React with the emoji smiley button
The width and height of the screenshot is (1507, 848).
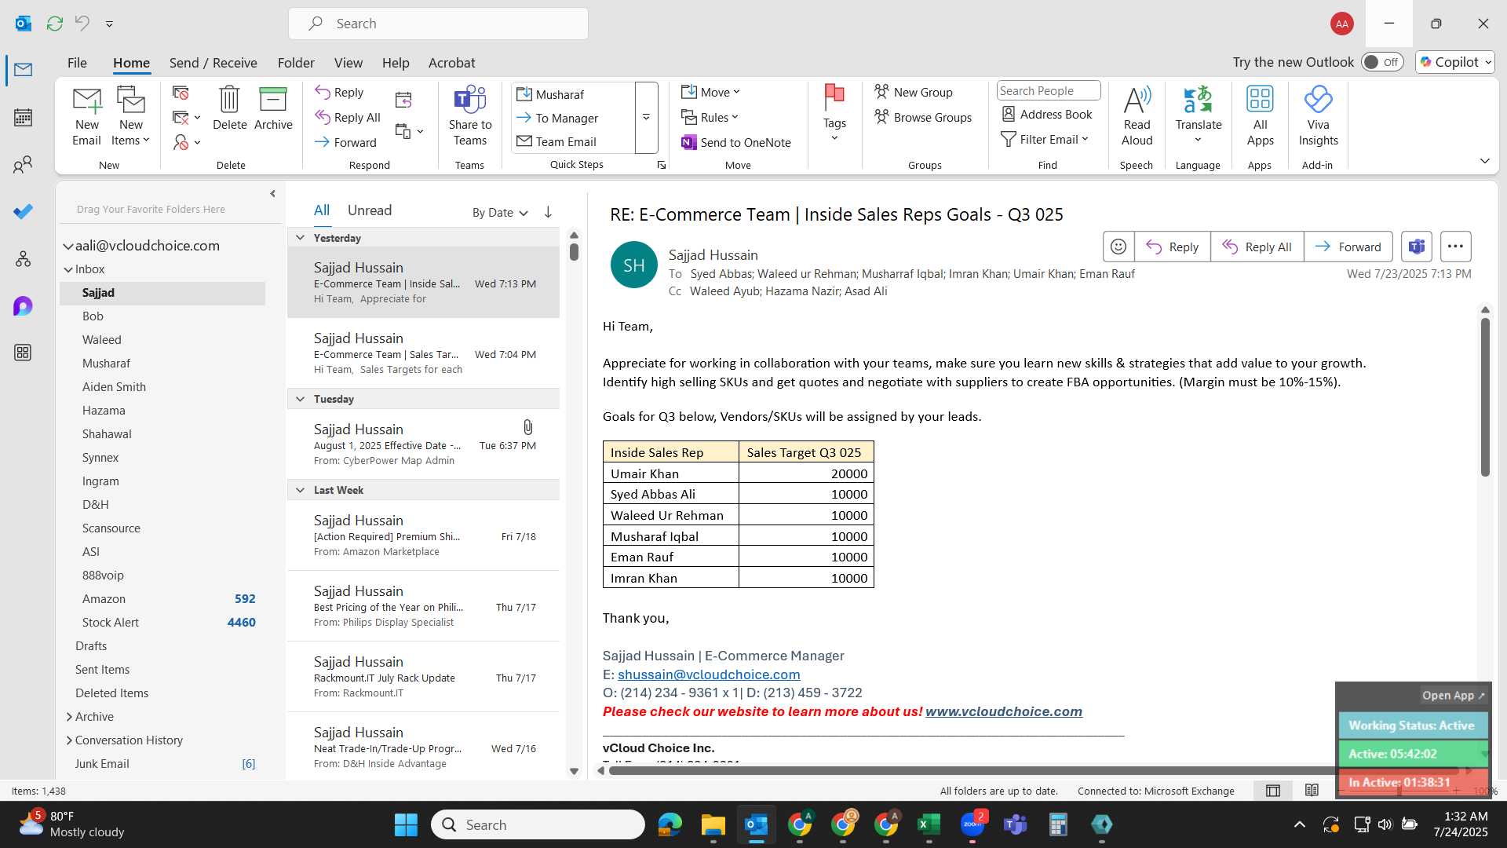coord(1118,247)
